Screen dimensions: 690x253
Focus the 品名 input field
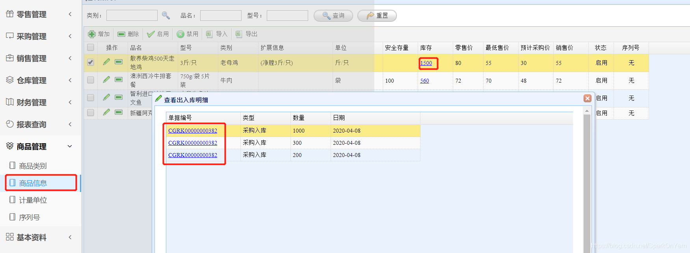click(221, 15)
